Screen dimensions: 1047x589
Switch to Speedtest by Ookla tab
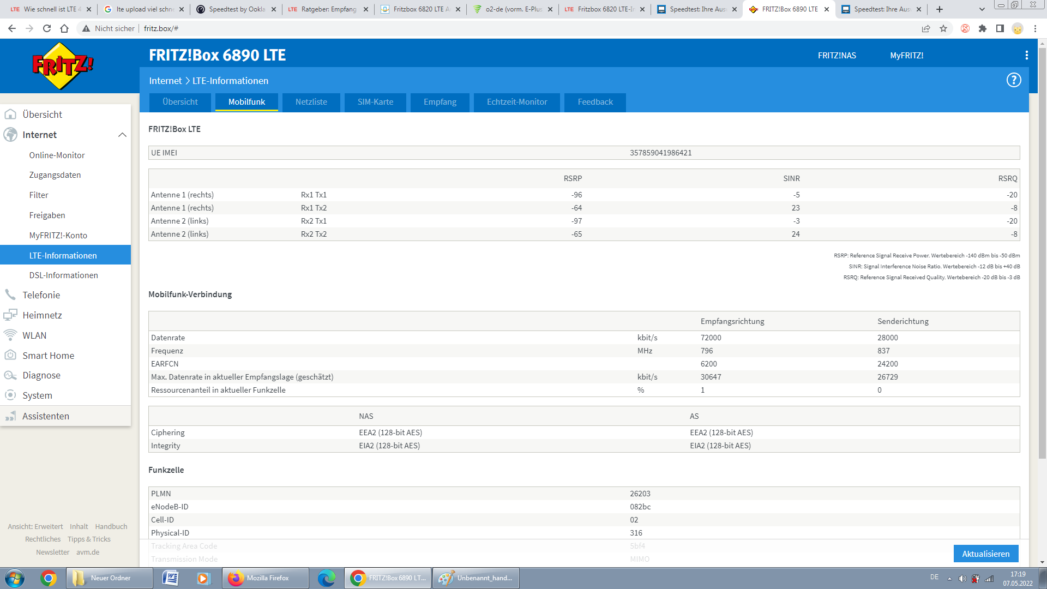[x=236, y=9]
